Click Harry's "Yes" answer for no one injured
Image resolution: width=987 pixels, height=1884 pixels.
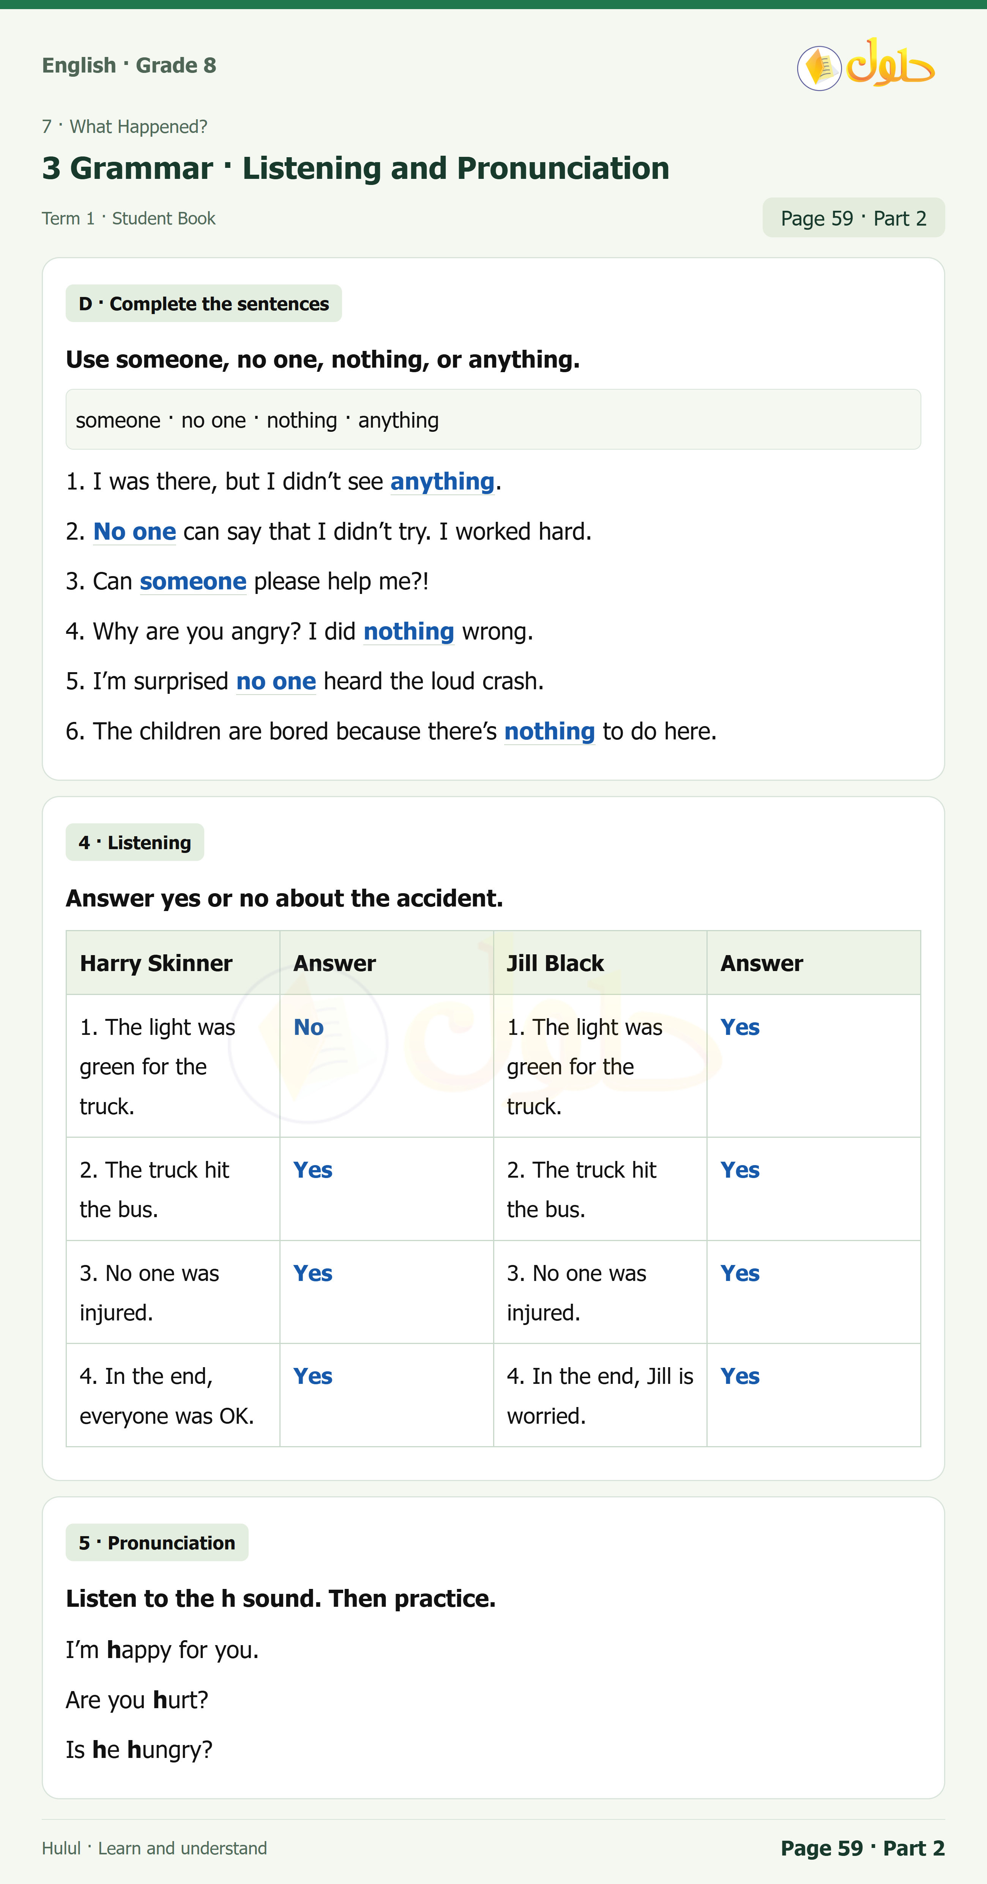[313, 1273]
